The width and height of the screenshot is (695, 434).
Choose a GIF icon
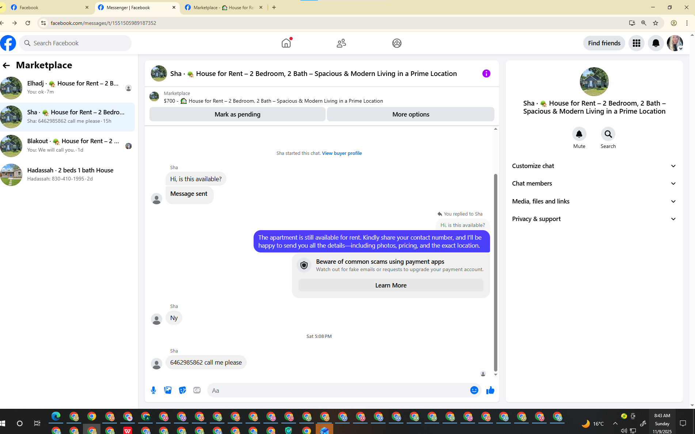click(x=197, y=390)
